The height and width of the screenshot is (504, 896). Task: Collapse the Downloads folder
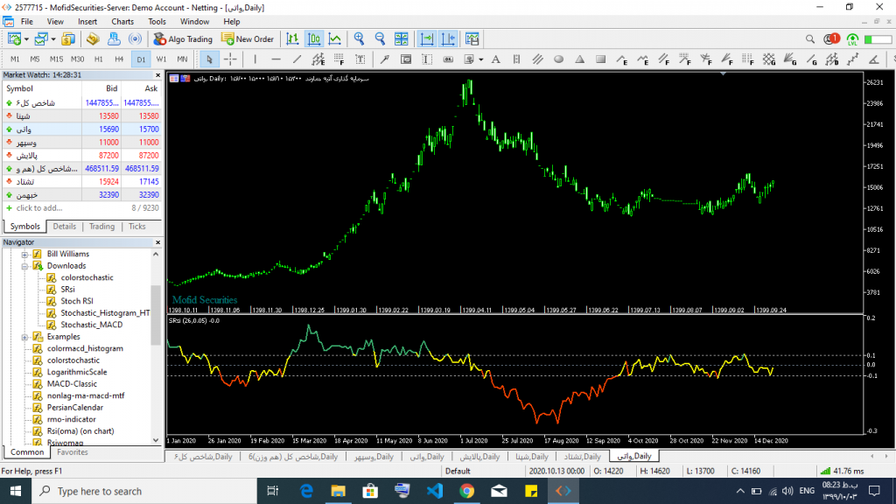coord(24,266)
